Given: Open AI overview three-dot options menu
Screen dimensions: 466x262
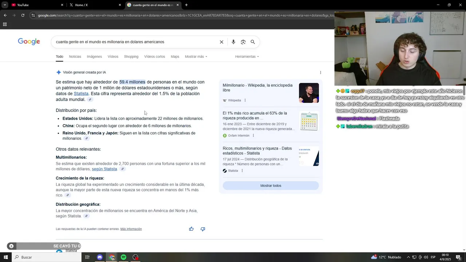Looking at the screenshot, I should tap(320, 72).
